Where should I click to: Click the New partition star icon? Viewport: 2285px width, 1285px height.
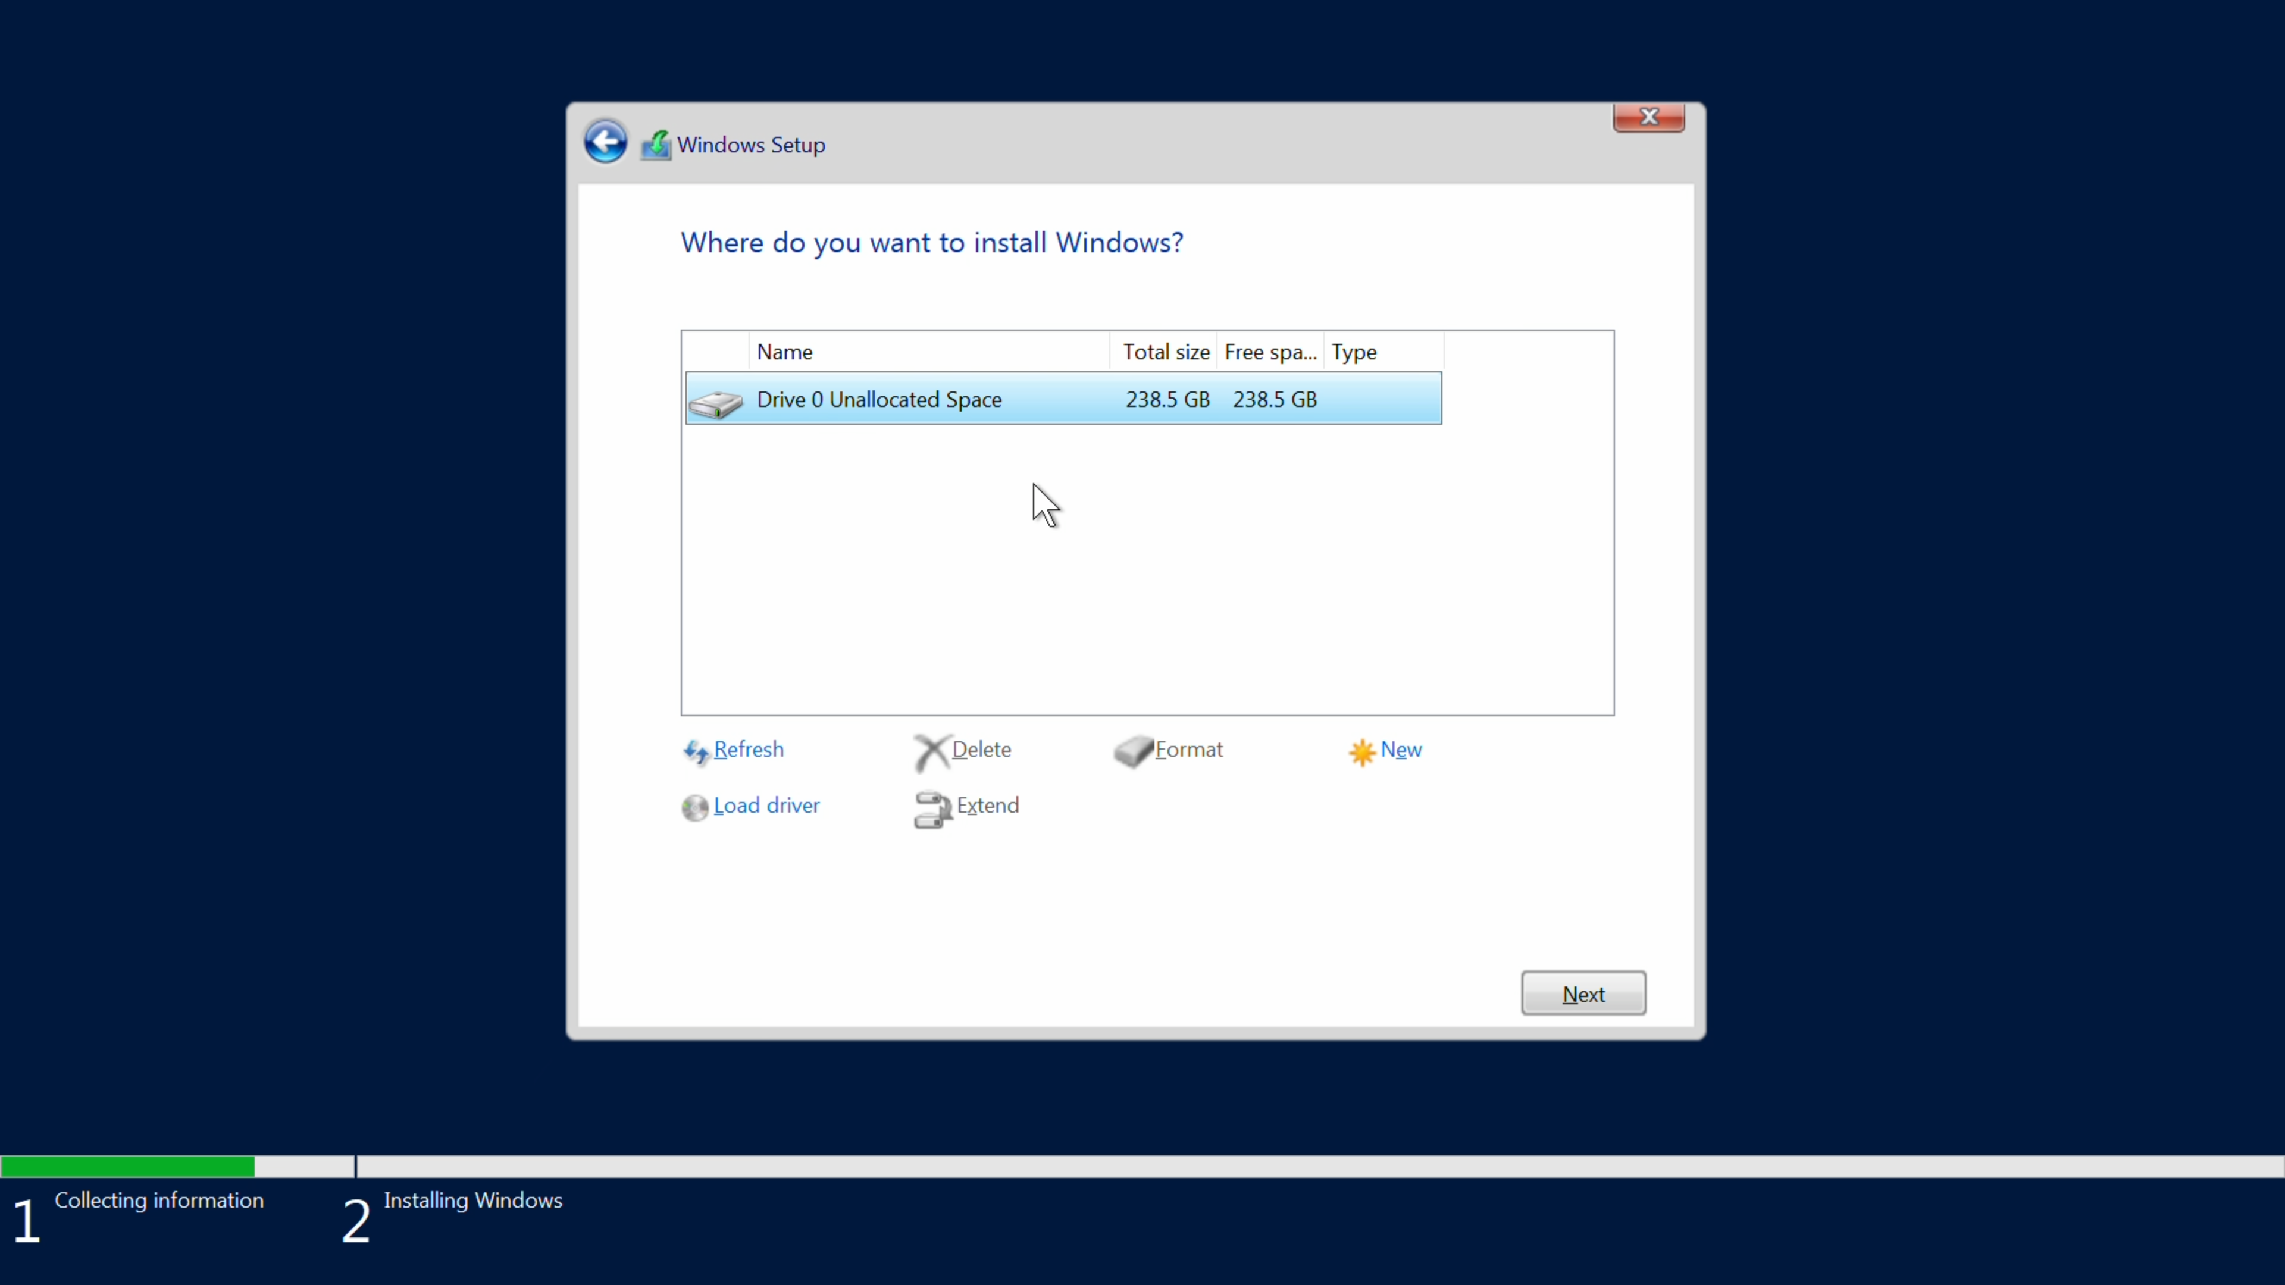[x=1361, y=752]
